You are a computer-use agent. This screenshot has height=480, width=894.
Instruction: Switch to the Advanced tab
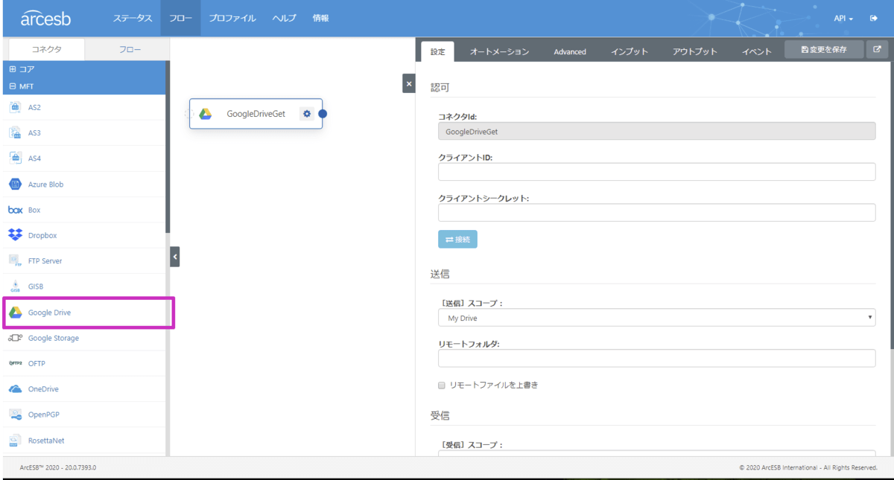(x=570, y=51)
